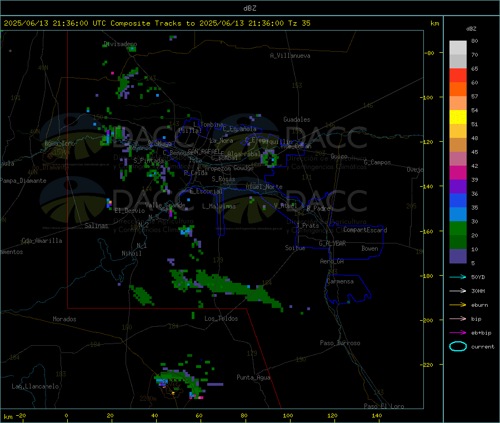Click the white 30HM arrow legend icon
The height and width of the screenshot is (423, 500).
(458, 291)
